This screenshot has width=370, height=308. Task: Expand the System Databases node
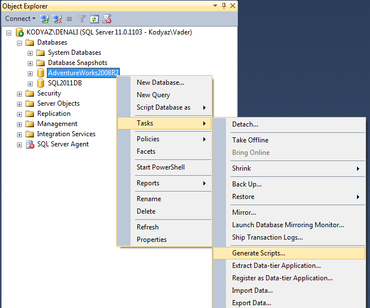(x=30, y=53)
